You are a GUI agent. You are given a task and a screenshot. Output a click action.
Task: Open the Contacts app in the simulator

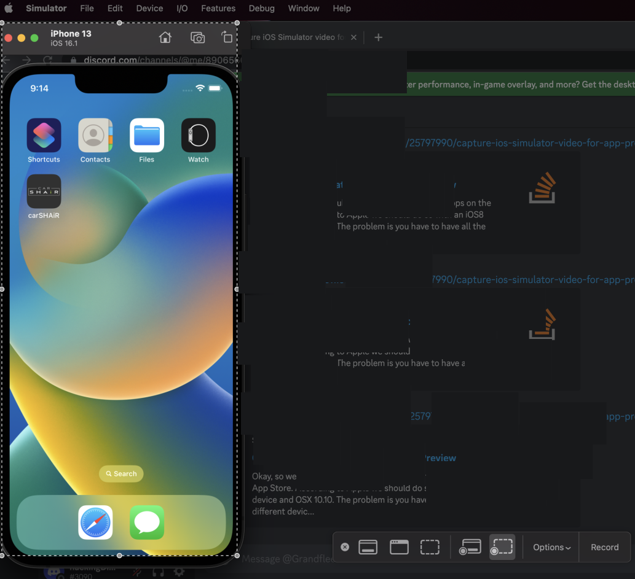pyautogui.click(x=95, y=135)
